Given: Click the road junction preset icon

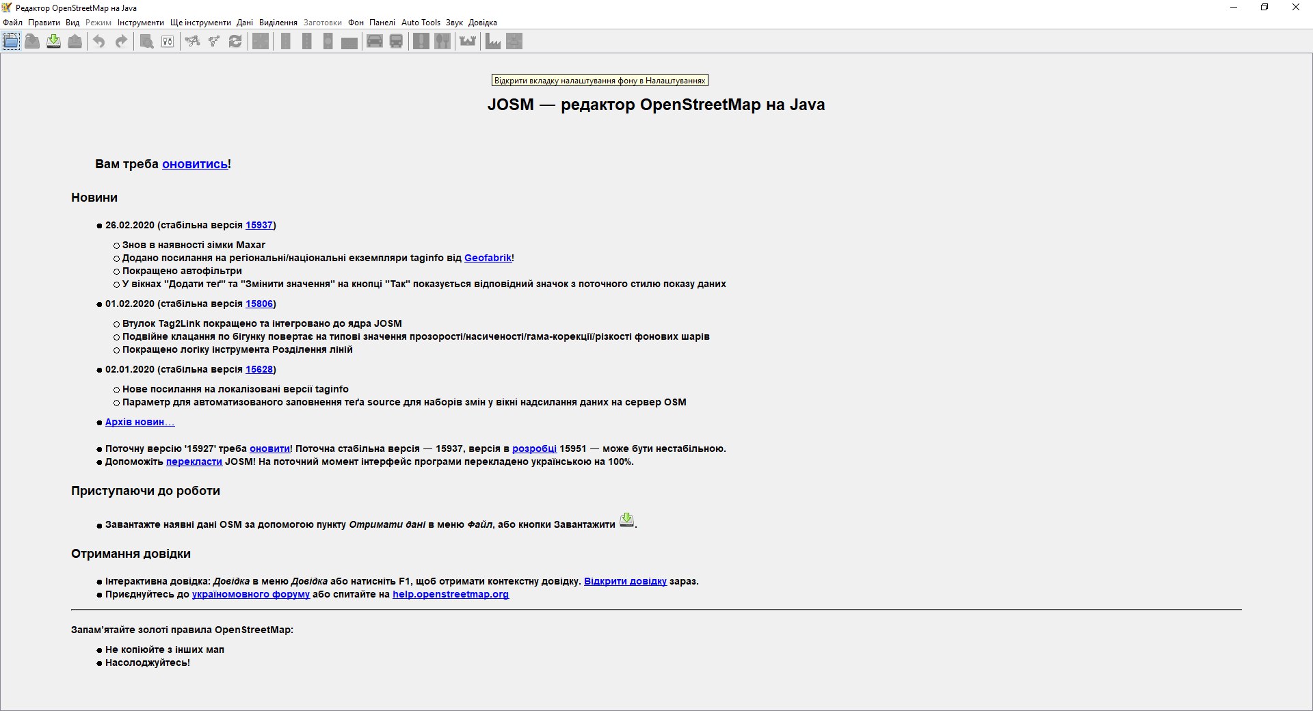Looking at the screenshot, I should pyautogui.click(x=261, y=42).
